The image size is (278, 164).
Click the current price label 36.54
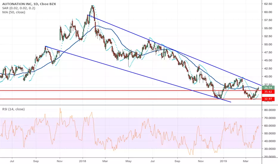pyautogui.click(x=268, y=88)
